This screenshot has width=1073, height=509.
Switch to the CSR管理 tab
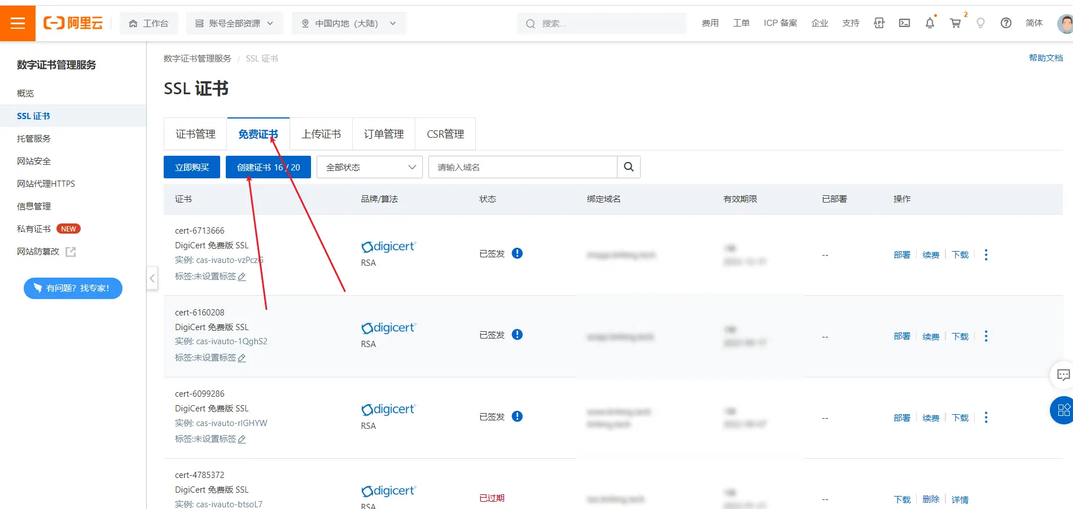coord(445,134)
